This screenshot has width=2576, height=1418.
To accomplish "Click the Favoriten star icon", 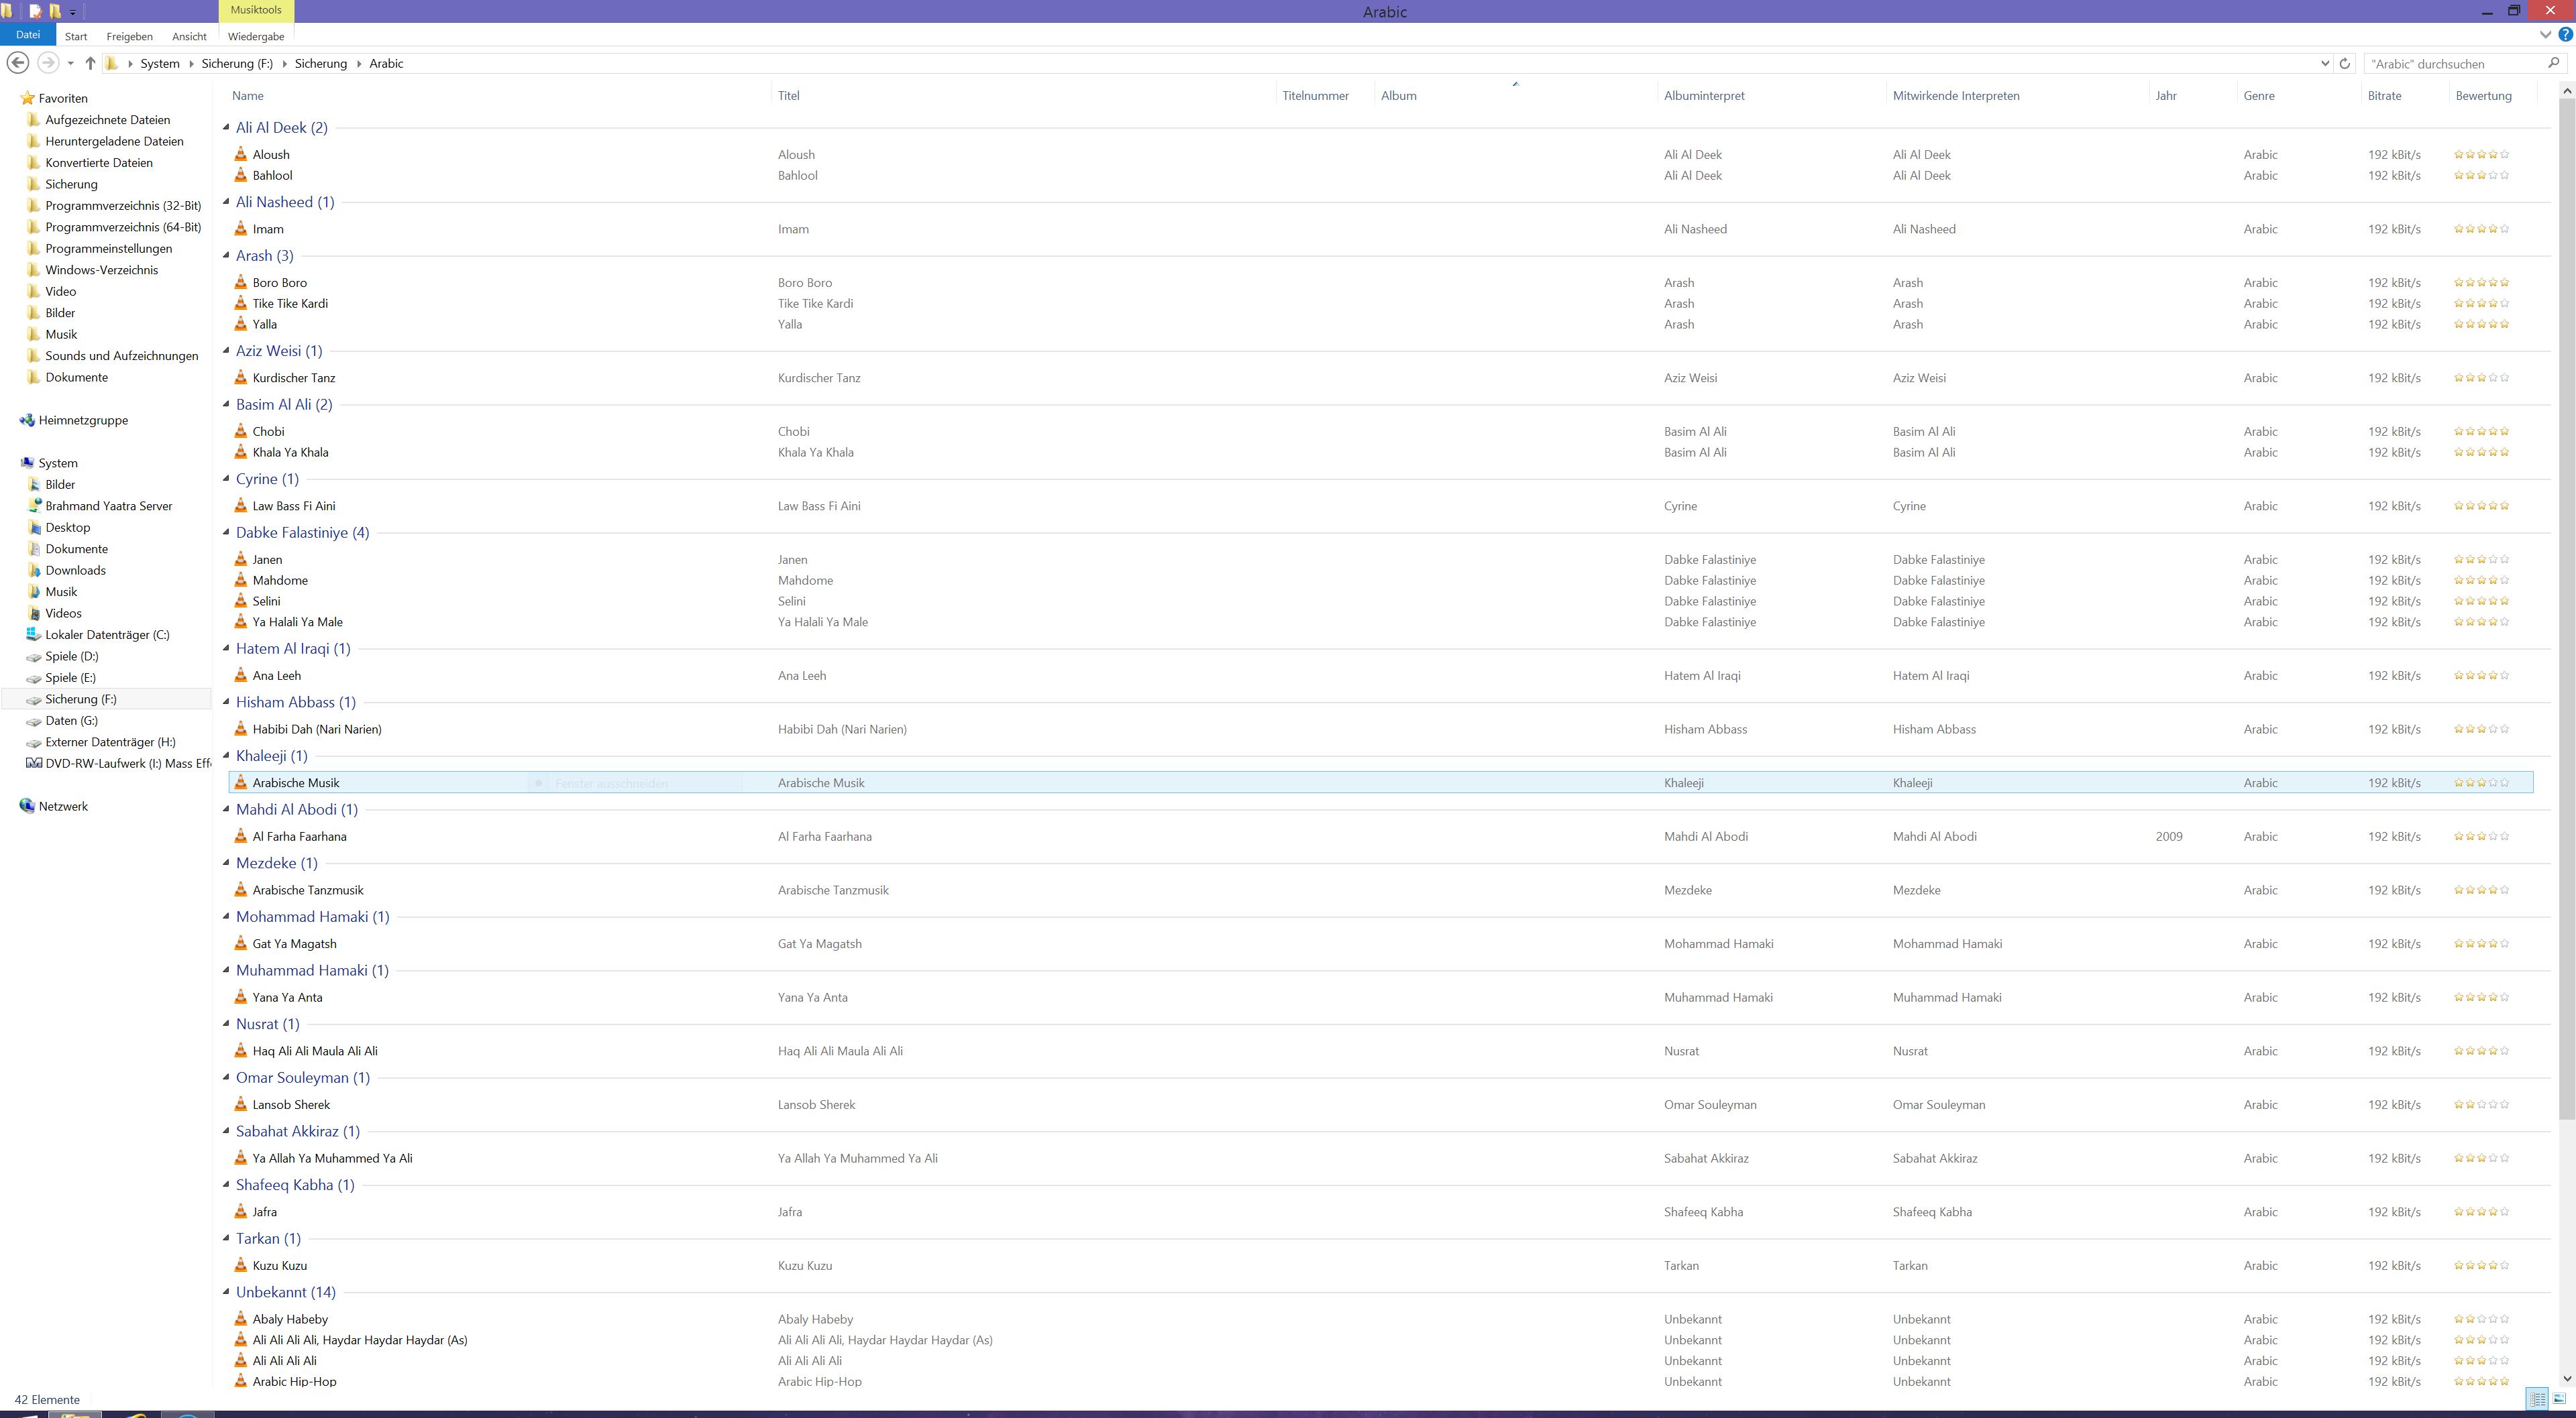I will pos(27,98).
